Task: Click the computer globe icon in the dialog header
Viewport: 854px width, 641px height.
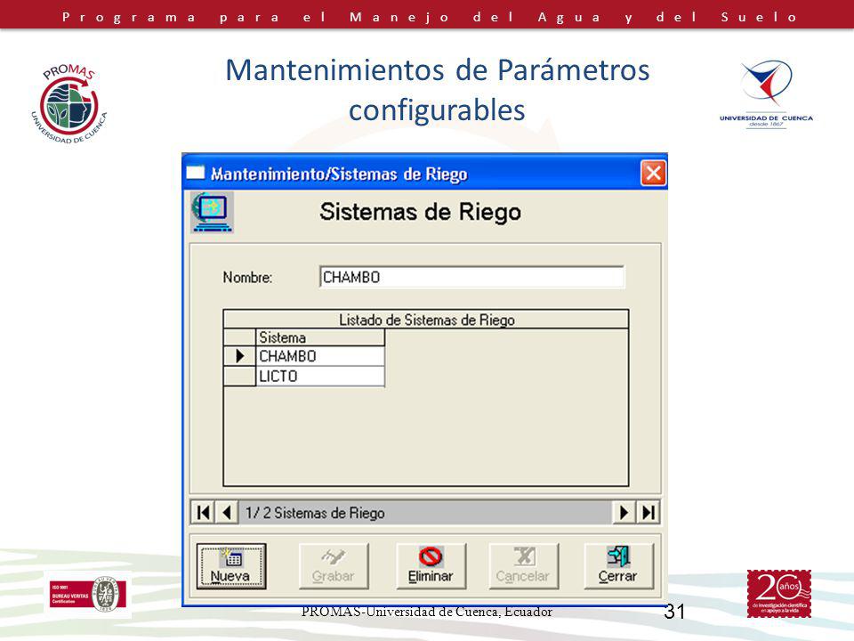Action: [212, 212]
